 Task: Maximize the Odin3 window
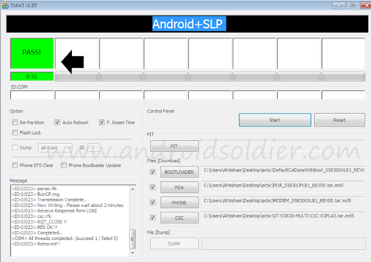[353, 5]
